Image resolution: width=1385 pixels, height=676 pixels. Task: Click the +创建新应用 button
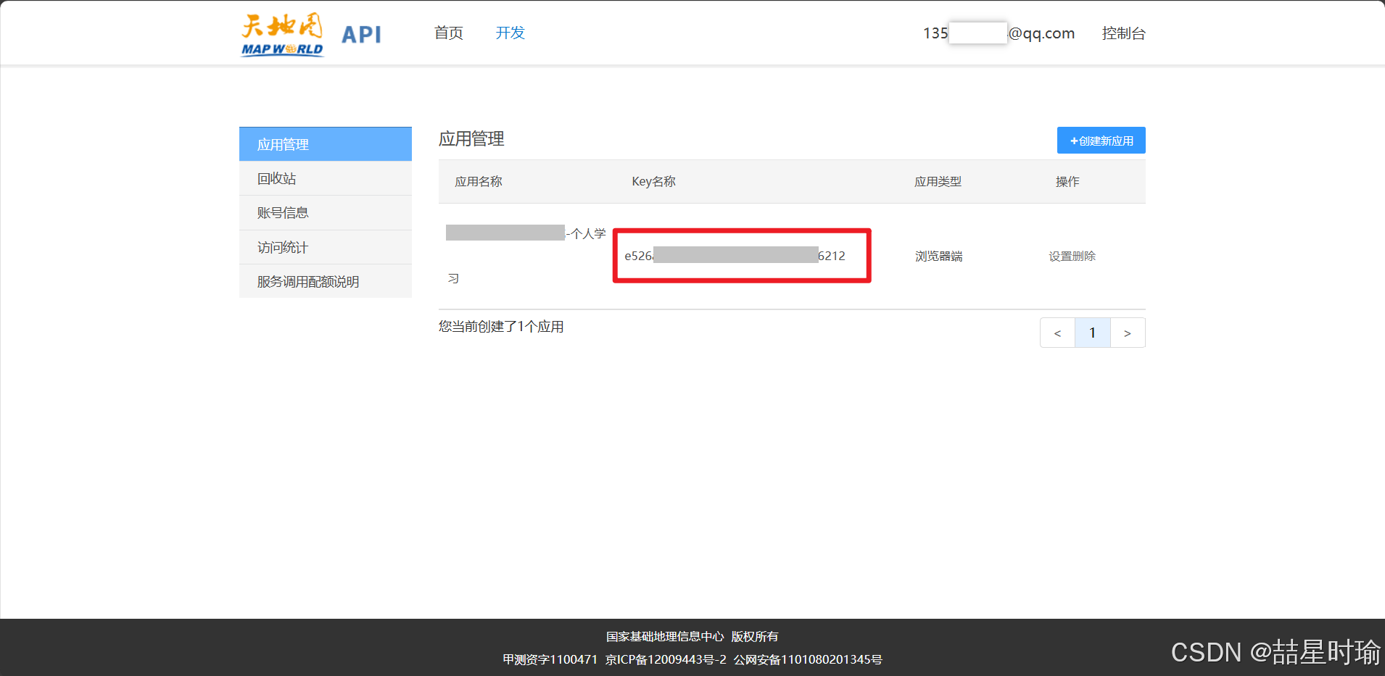point(1100,140)
